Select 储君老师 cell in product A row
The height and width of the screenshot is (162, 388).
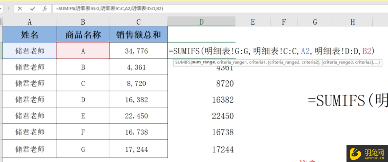pyautogui.click(x=30, y=51)
